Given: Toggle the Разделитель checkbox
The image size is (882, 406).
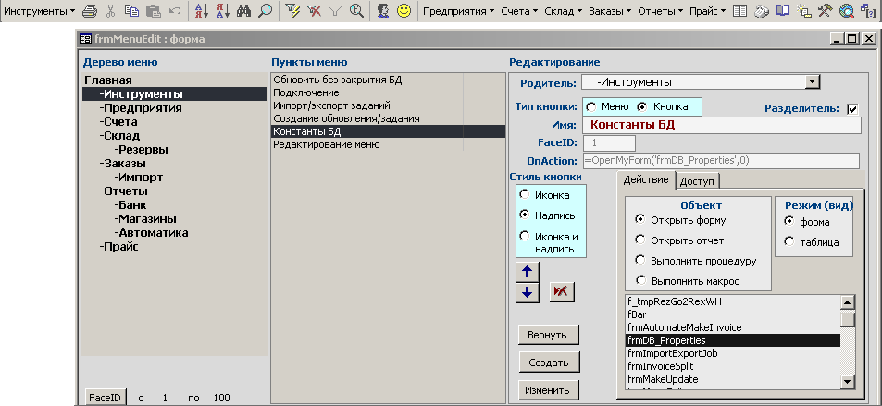Looking at the screenshot, I should click(852, 108).
